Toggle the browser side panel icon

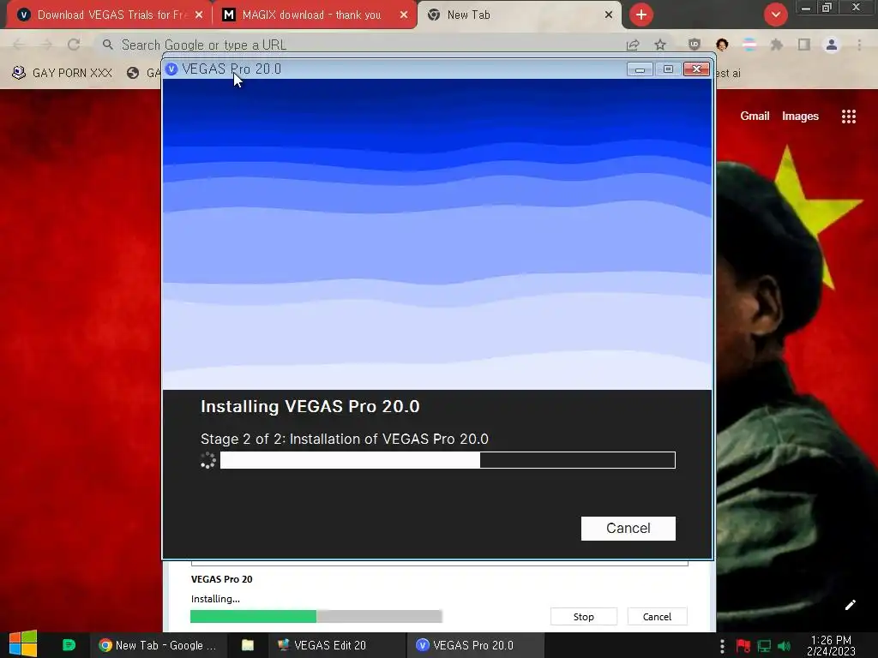coord(804,45)
